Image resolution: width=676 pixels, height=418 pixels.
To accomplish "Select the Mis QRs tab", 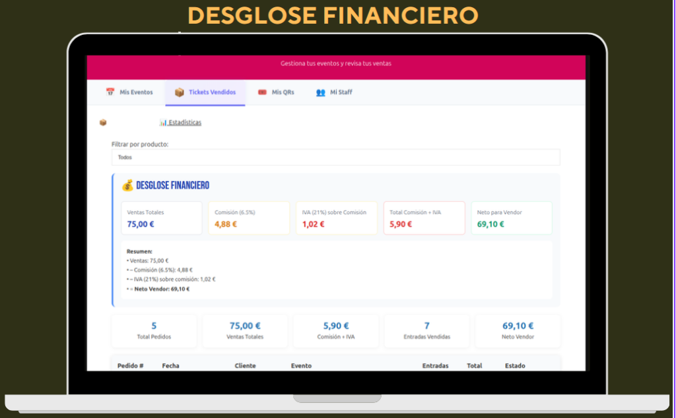I will coord(283,92).
